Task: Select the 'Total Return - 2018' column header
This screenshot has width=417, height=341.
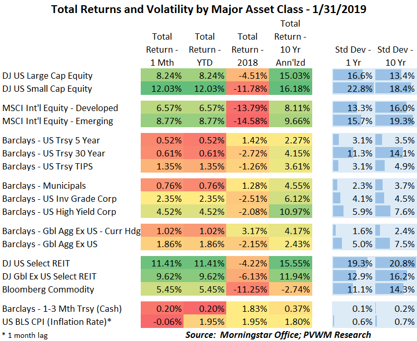Action: [x=248, y=50]
